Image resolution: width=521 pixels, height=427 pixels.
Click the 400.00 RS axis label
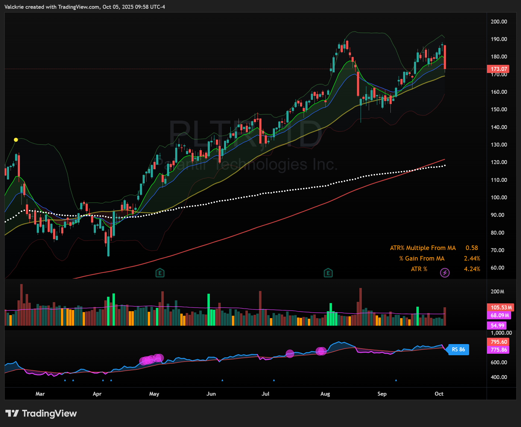[499, 377]
